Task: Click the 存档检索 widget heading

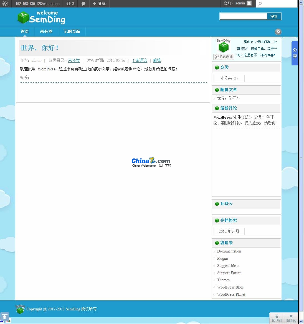Action: coord(229,220)
